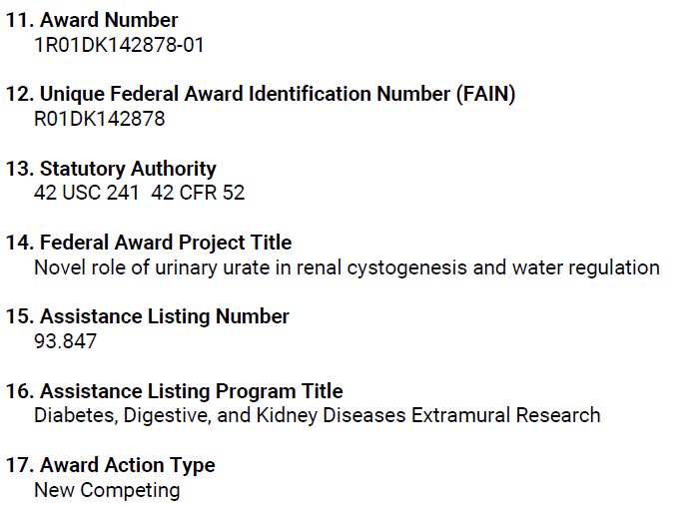Select award number 1R01DK142878-01 text

point(119,45)
